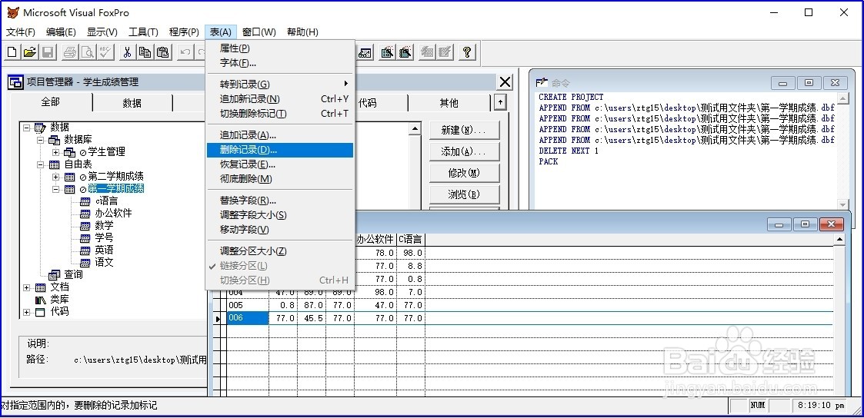Click the Copy toolbar icon
The width and height of the screenshot is (864, 418).
coord(145,52)
